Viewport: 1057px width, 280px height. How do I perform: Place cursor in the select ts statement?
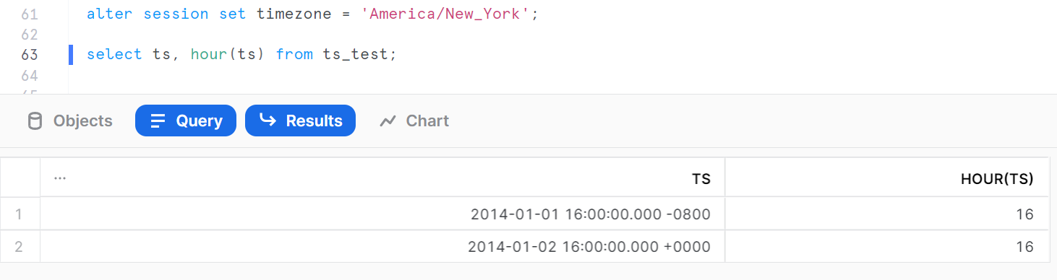click(x=241, y=54)
